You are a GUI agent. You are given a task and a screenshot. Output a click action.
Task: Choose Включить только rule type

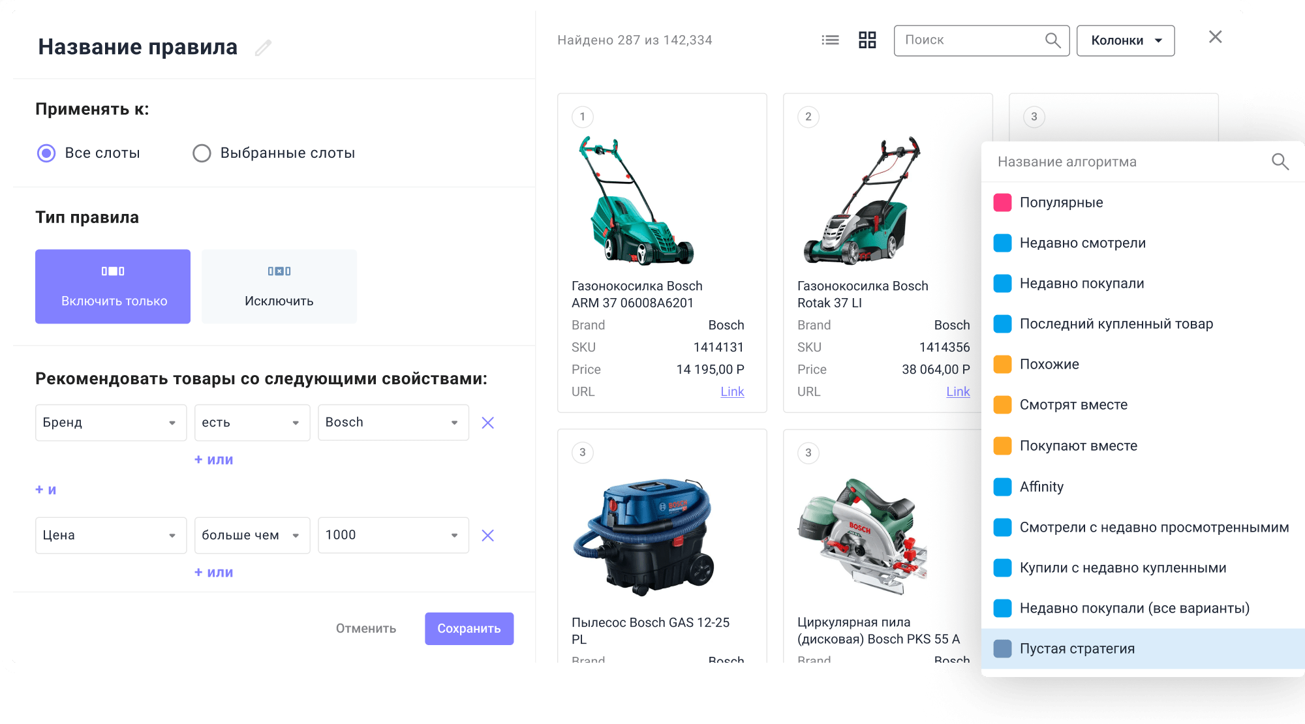(113, 286)
